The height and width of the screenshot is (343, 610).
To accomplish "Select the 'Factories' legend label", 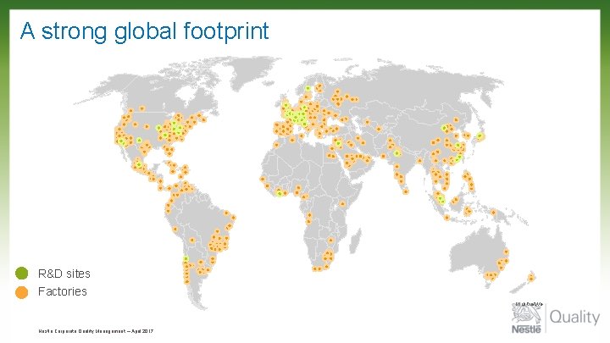I will [x=63, y=291].
